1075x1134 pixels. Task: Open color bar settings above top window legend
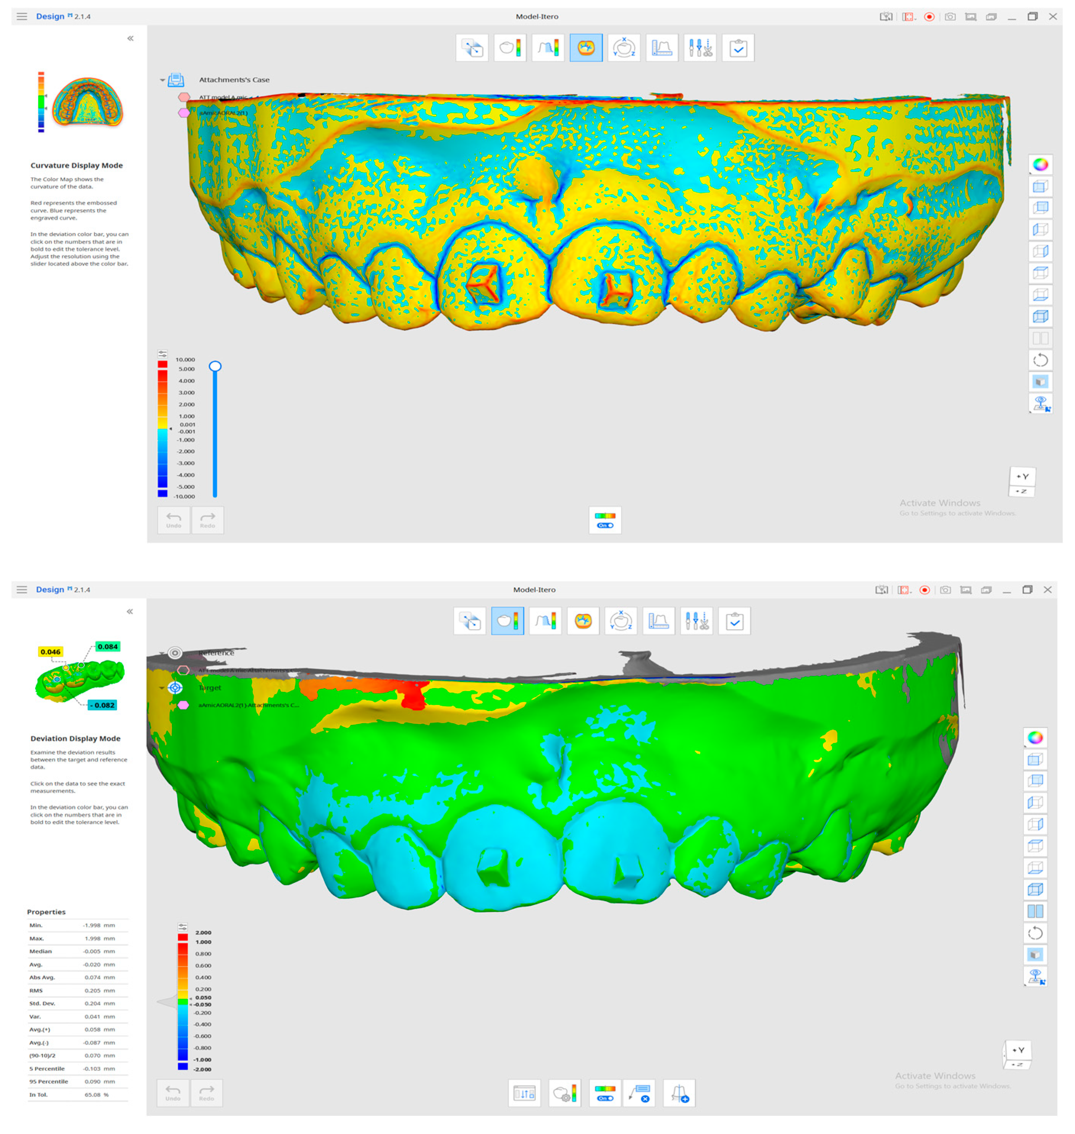[x=163, y=354]
